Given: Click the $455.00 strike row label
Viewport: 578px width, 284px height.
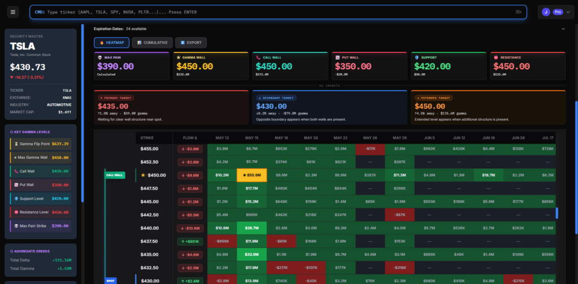Looking at the screenshot, I should 149,149.
